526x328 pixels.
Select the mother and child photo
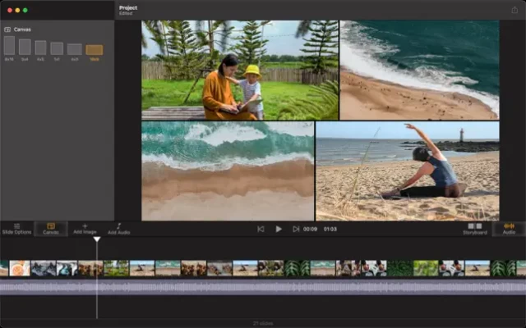(240, 71)
